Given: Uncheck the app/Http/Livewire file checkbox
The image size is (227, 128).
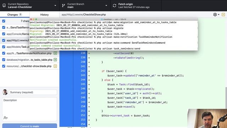Looking at the screenshot, I should click(x=4, y=40).
